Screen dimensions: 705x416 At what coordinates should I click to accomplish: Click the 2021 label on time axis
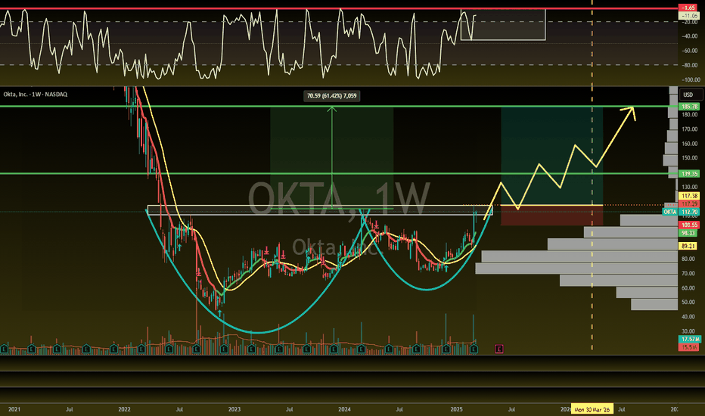[14, 409]
